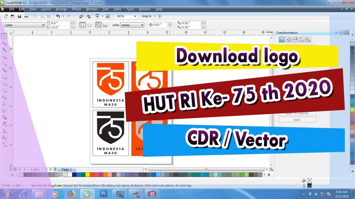The image size is (355, 199).
Task: Open the Application launcher icon
Action: pyautogui.click(x=97, y=16)
